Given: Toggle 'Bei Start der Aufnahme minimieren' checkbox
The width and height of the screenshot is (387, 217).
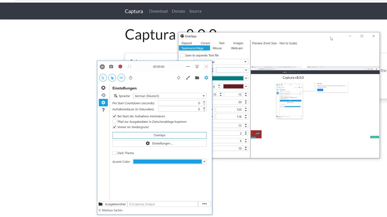Looking at the screenshot, I should pyautogui.click(x=114, y=116).
